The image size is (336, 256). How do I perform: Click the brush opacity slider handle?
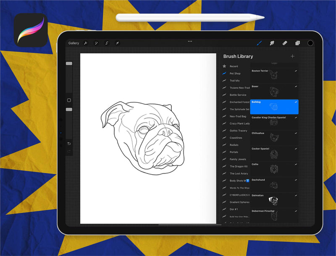pyautogui.click(x=69, y=109)
